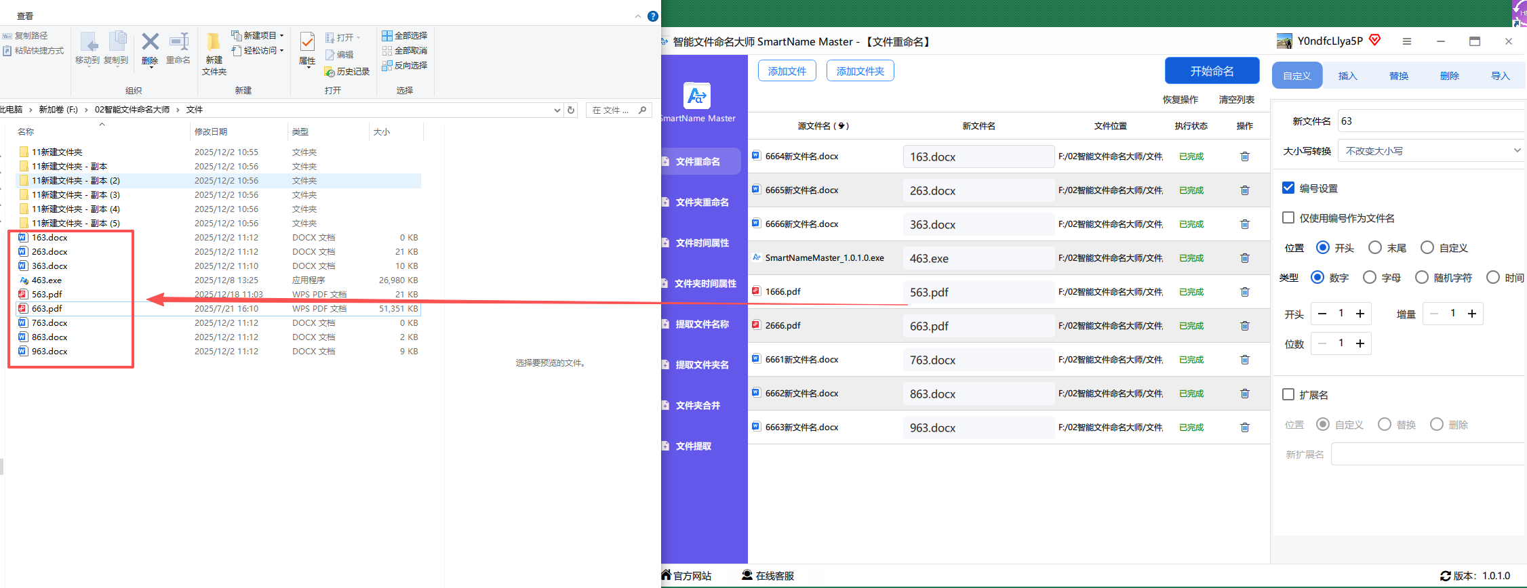The height and width of the screenshot is (588, 1527).
Task: Click the 官方网站 home icon
Action: pyautogui.click(x=667, y=575)
